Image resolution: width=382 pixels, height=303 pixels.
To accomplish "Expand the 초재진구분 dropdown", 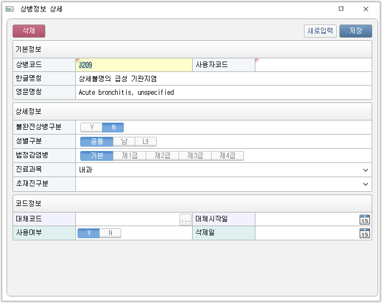I will click(366, 184).
